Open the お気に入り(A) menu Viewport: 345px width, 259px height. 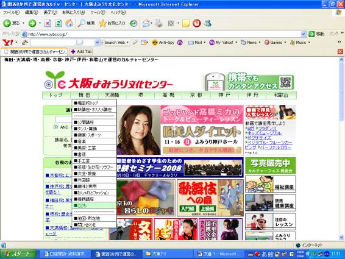point(73,12)
